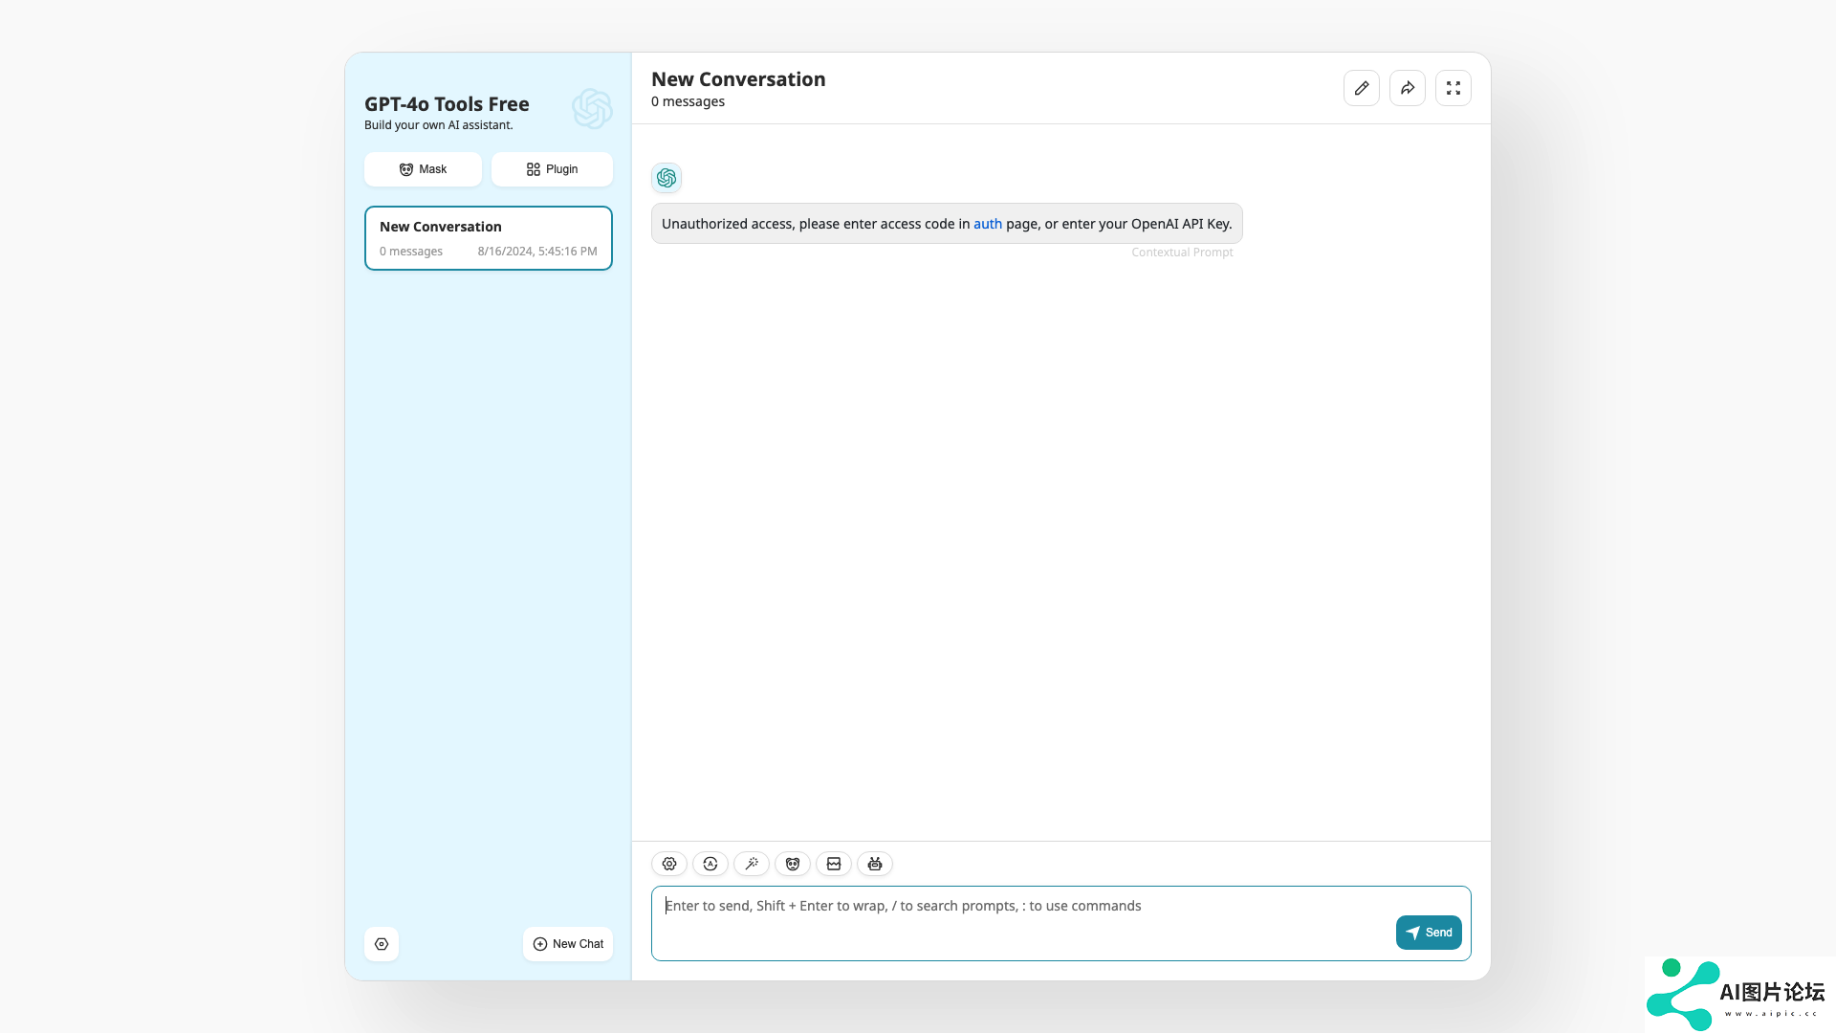Toggle fullscreen with the expand icon

point(1453,88)
